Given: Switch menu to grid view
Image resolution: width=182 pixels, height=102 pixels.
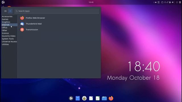Looking at the screenshot, I should pos(5,11).
